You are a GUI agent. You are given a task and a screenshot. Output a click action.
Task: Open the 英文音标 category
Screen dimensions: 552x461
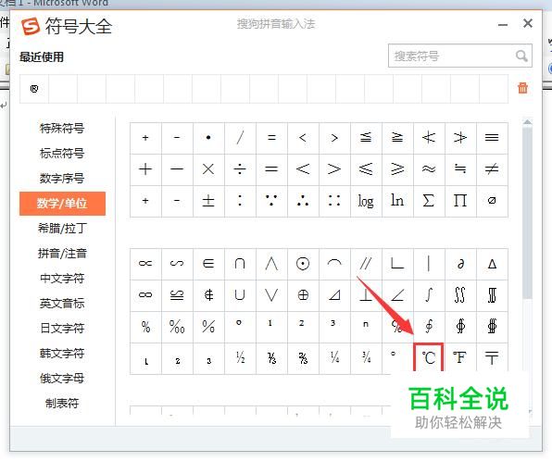[x=62, y=304]
